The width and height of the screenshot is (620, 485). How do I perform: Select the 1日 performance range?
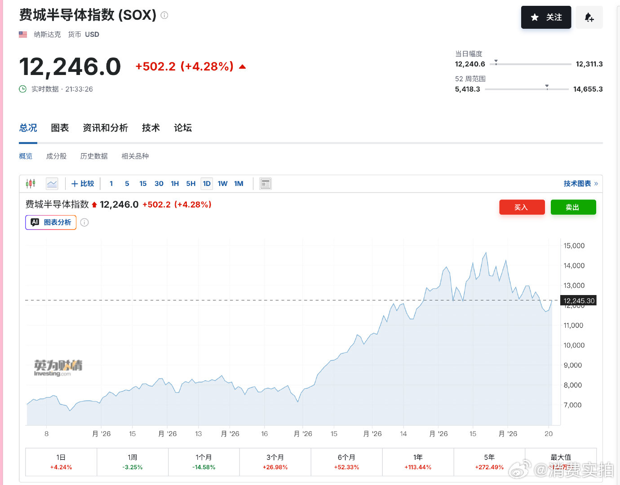coord(61,462)
